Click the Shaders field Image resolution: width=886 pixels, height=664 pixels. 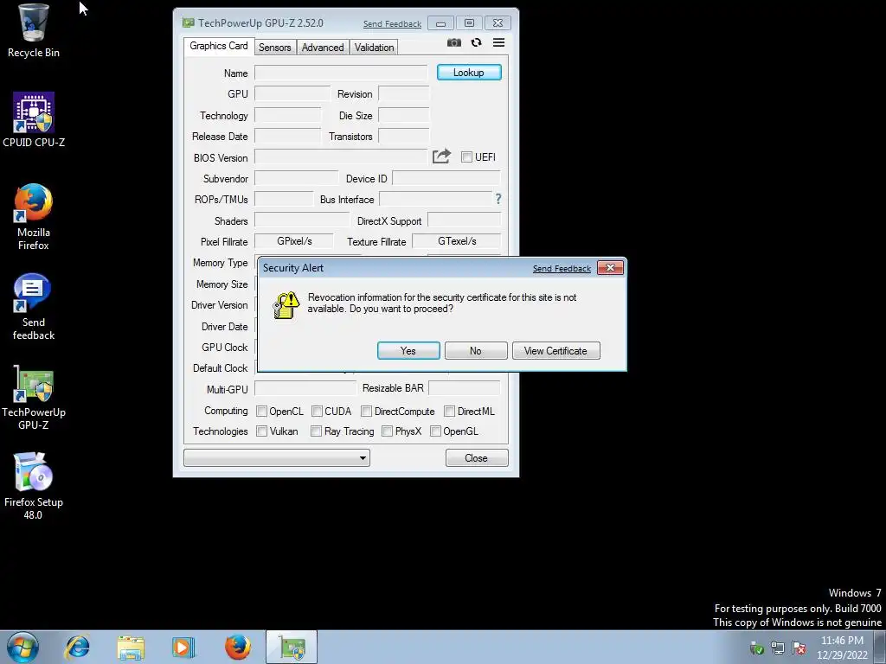[302, 220]
